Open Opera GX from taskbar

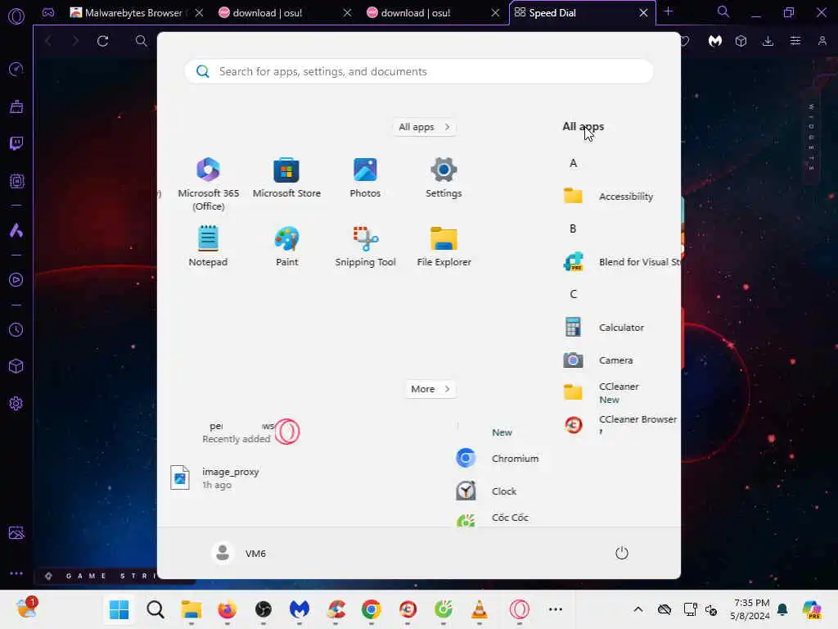point(519,609)
